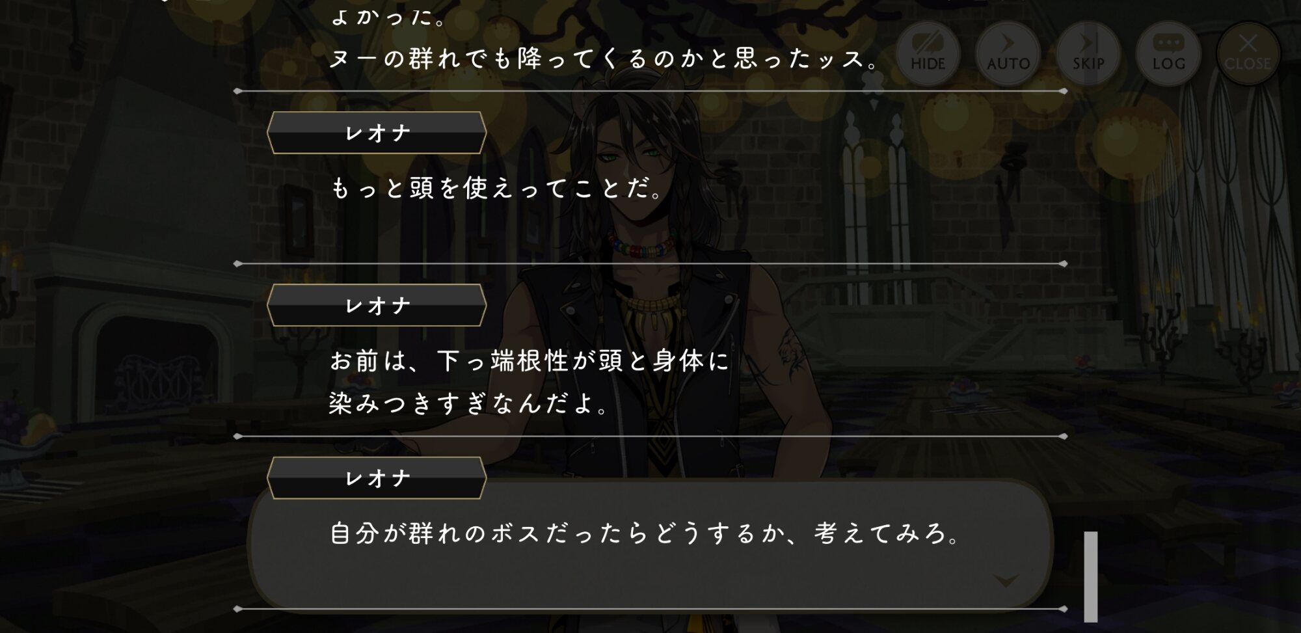
Task: Open the LOG conversation history
Action: (1168, 53)
